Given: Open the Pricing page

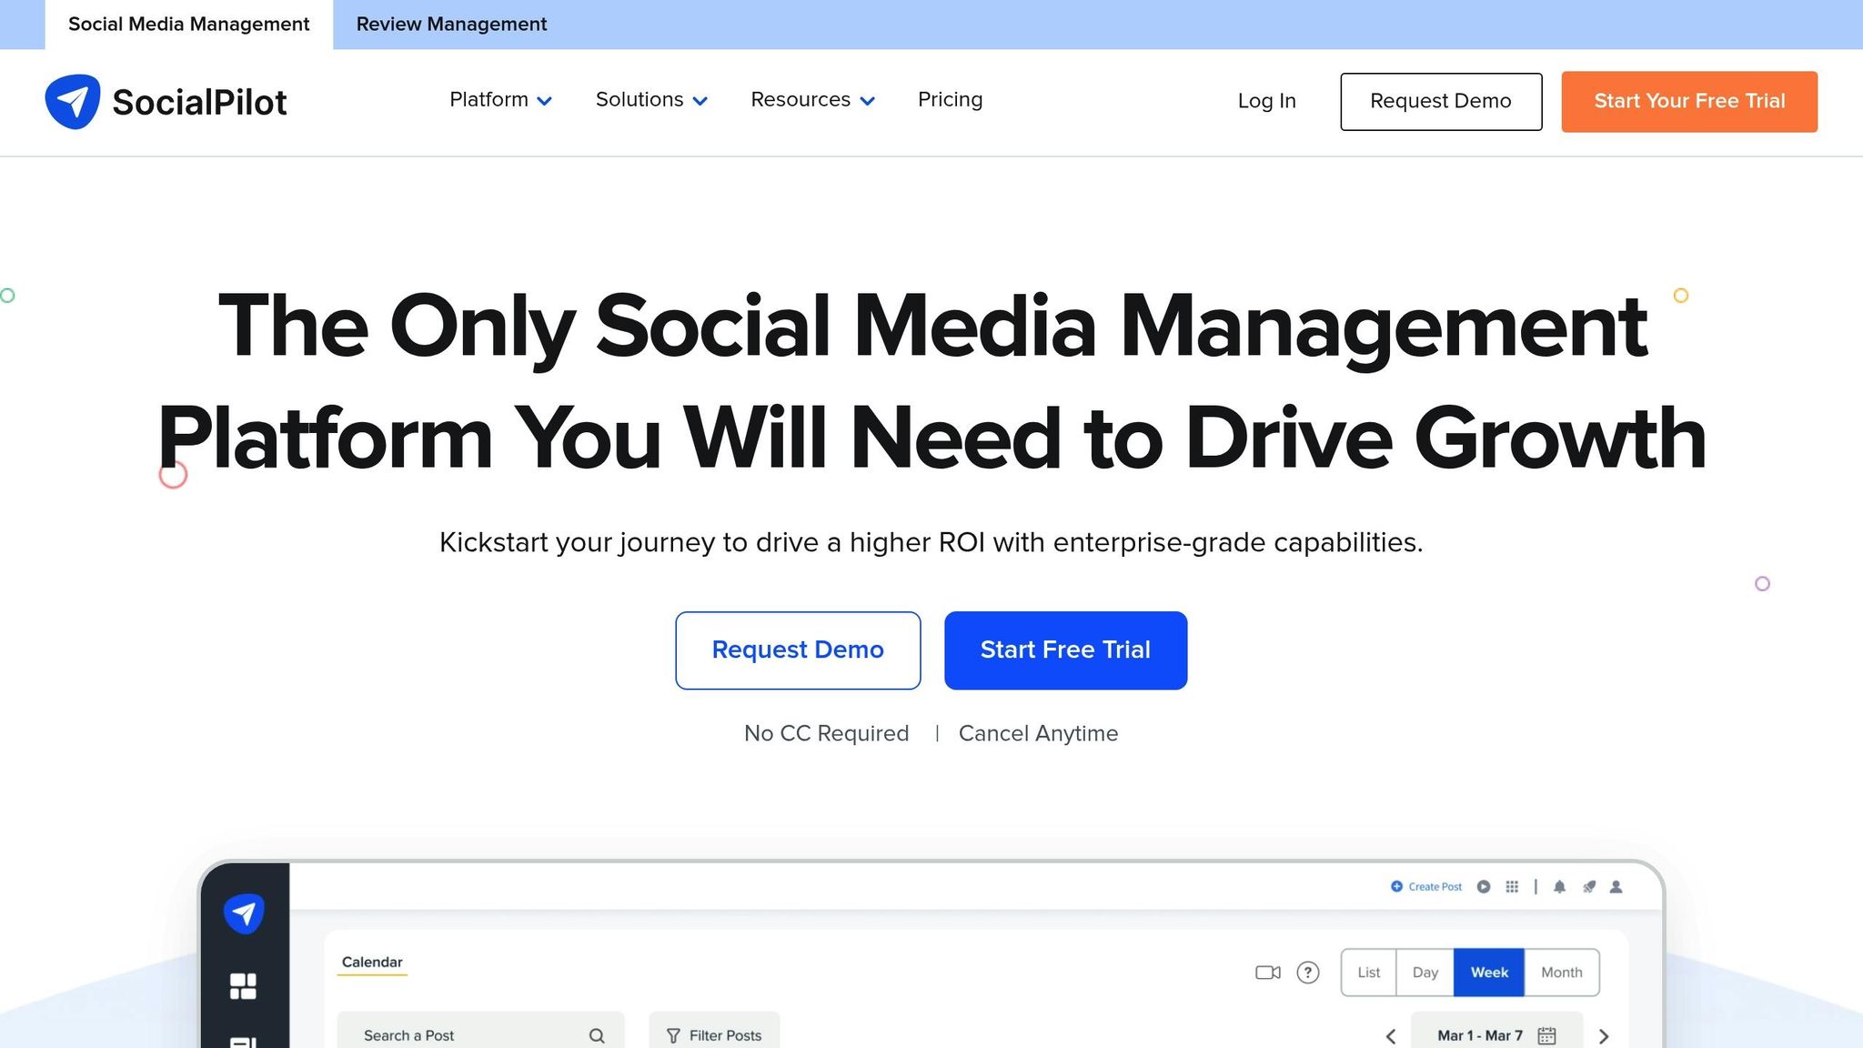Looking at the screenshot, I should [x=950, y=100].
